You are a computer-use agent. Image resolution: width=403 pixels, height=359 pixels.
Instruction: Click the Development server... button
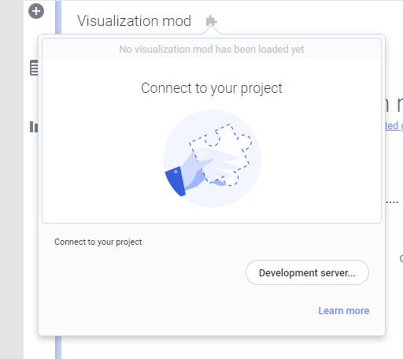(307, 272)
